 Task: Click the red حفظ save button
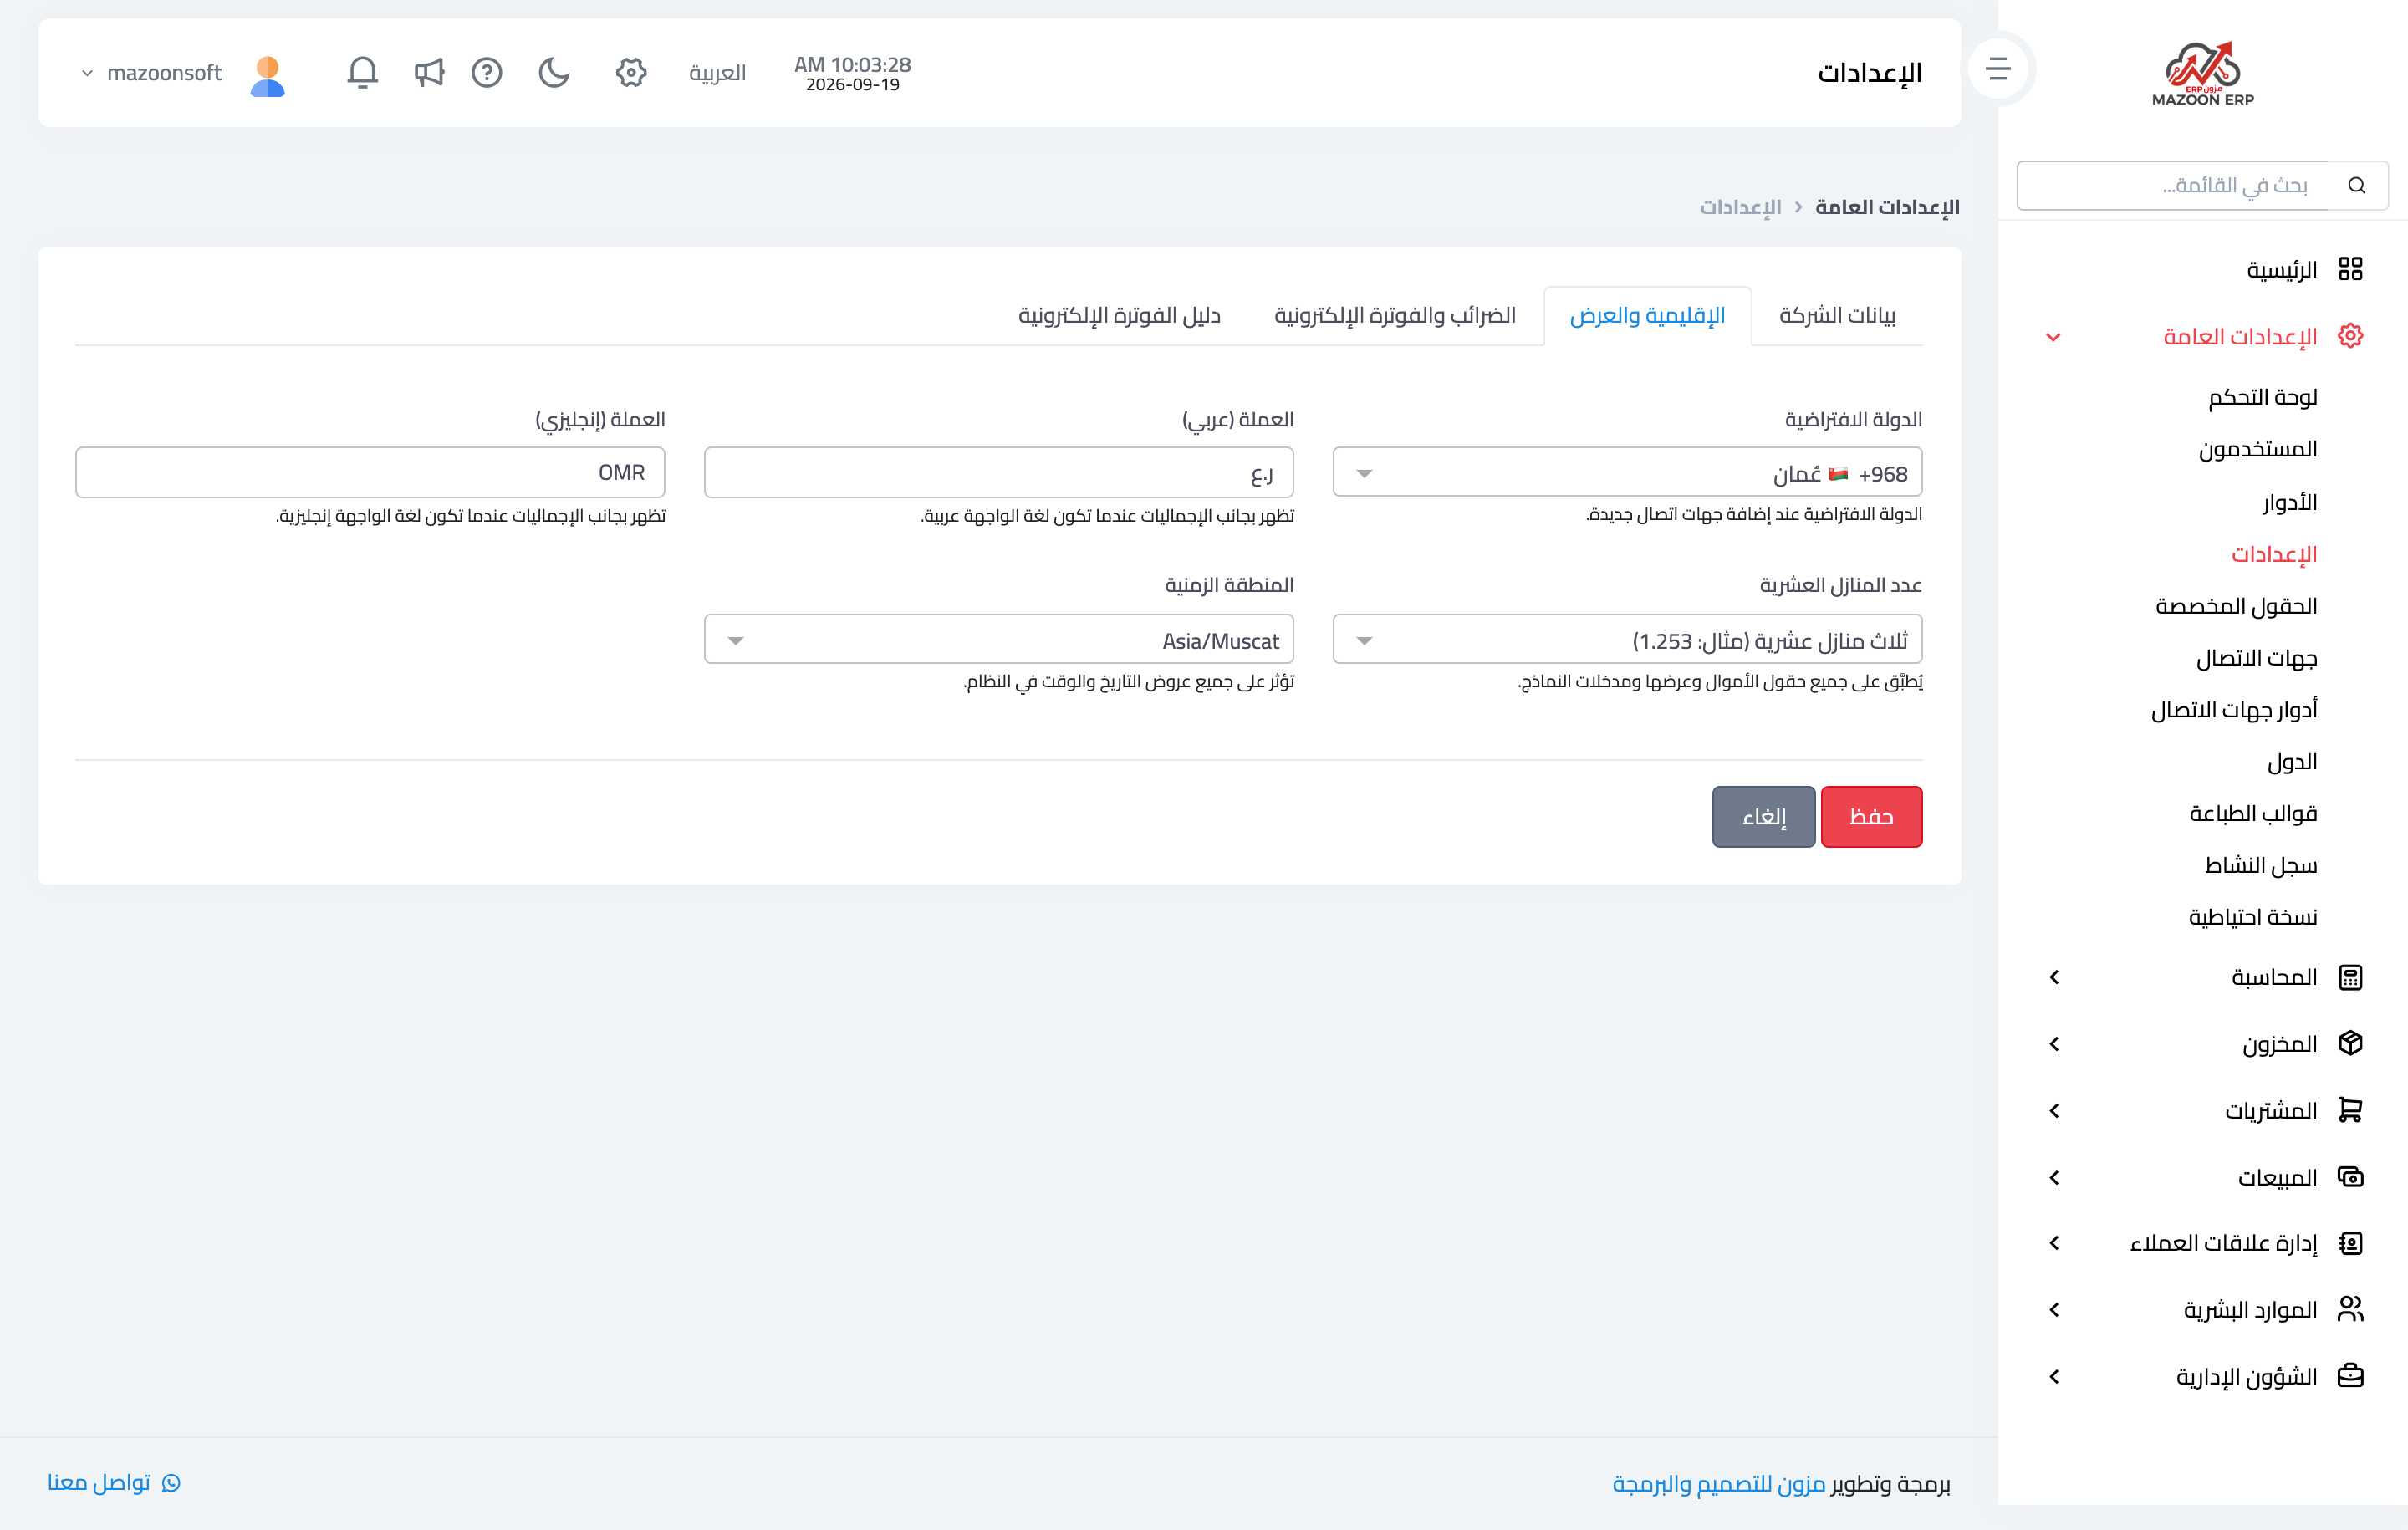pos(1871,817)
